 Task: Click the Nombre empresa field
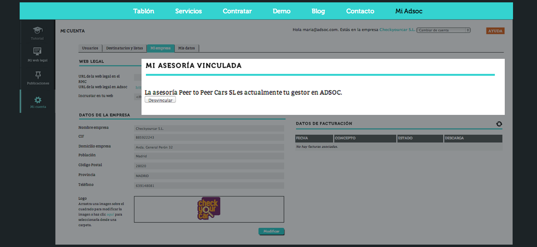pos(209,129)
